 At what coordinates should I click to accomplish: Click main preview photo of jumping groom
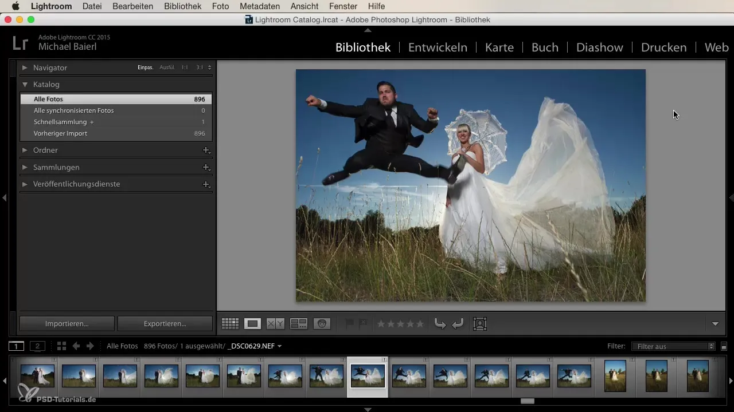tap(470, 185)
